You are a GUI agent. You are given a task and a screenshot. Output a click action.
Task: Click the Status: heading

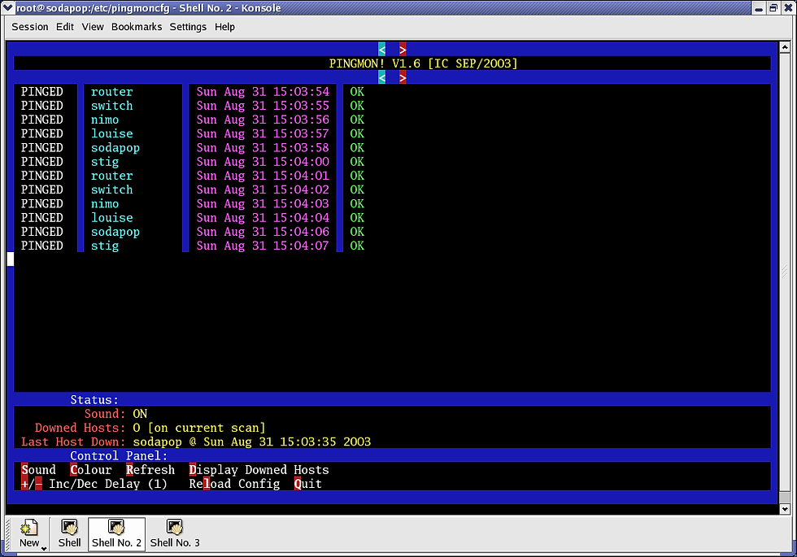pos(94,400)
